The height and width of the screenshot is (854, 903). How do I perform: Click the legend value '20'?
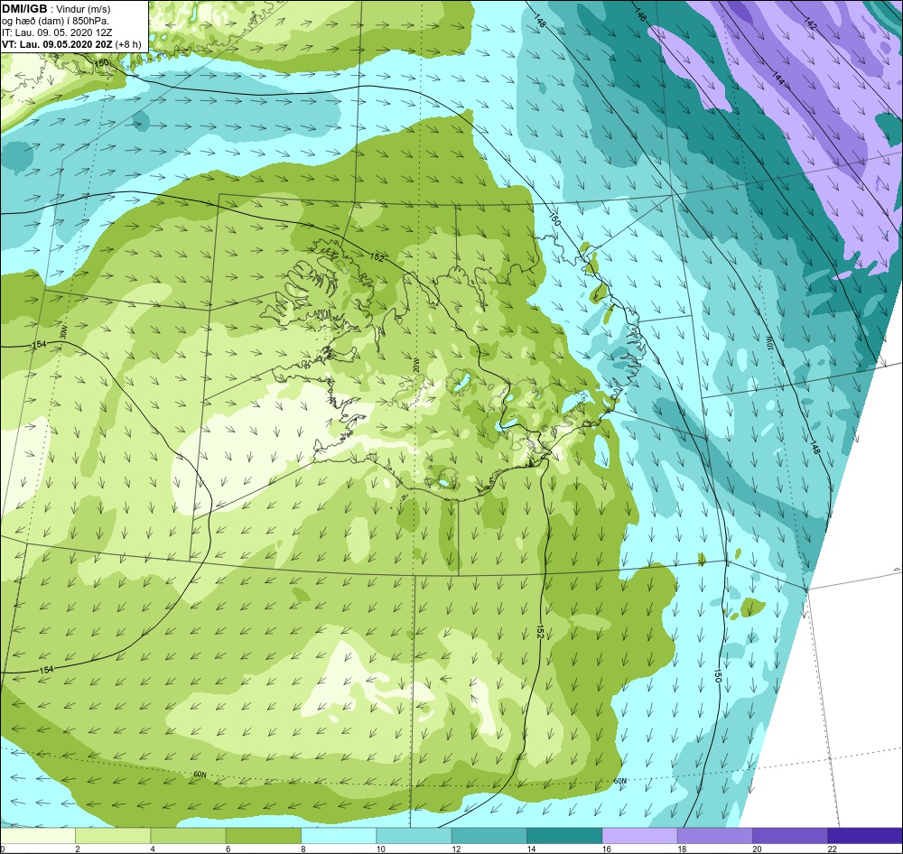[757, 849]
